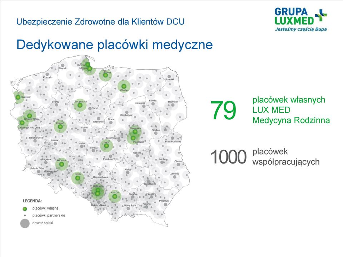Image resolution: width=343 pixels, height=257 pixels.
Task: Click the Koszalin label on map
Action: click(48, 77)
